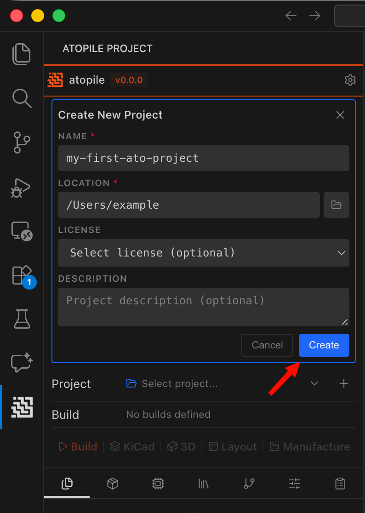Open the chip/module view icon
Image resolution: width=365 pixels, height=513 pixels.
pyautogui.click(x=158, y=484)
